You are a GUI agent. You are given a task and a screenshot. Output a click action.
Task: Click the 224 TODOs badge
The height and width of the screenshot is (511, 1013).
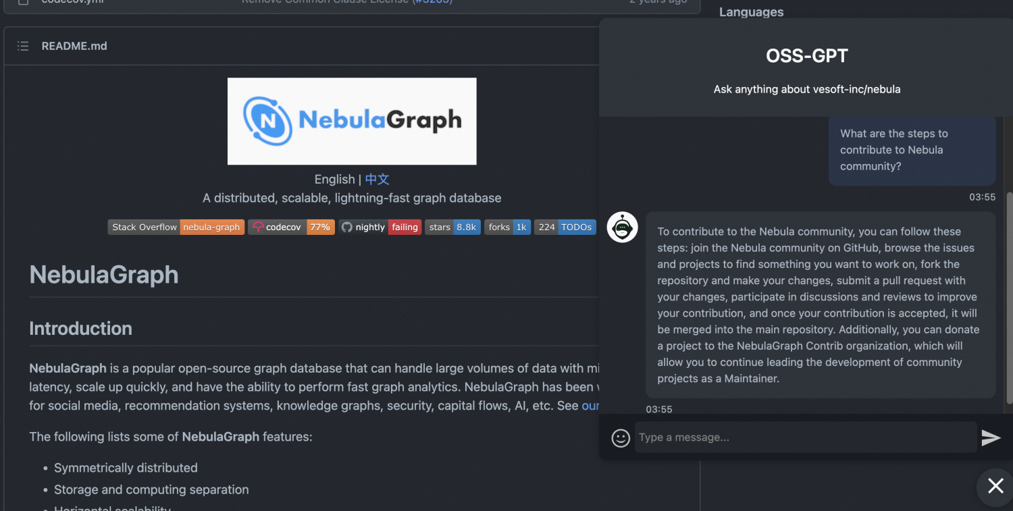565,227
